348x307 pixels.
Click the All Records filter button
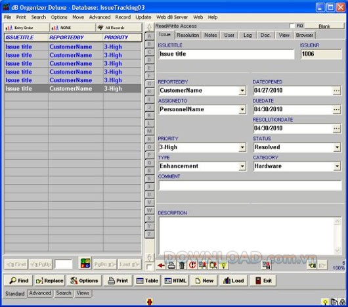[119, 28]
